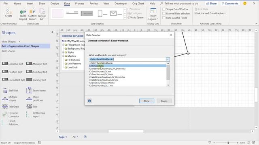Screen dimensions: 259x145
Task: Zoom in with the plus button
Action: click(237, 143)
